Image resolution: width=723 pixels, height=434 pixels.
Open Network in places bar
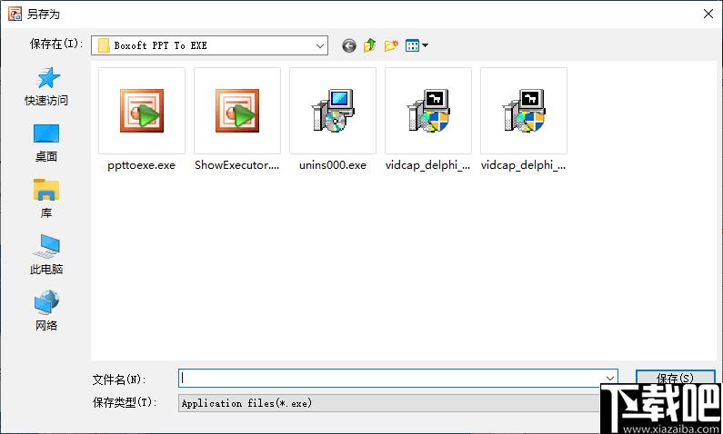(46, 311)
